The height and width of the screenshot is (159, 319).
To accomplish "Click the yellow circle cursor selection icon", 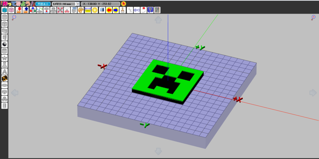I will (x=123, y=4).
